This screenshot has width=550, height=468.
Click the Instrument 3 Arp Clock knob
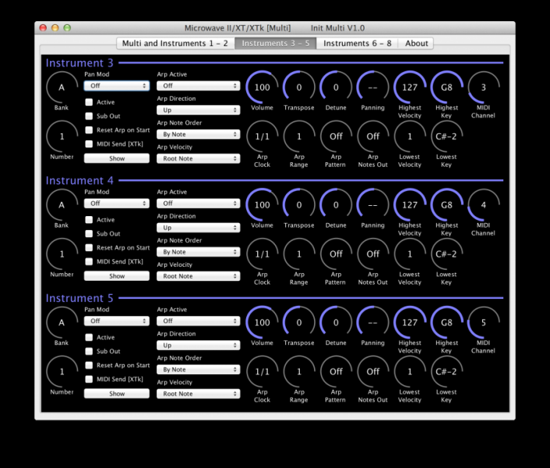pyautogui.click(x=263, y=136)
